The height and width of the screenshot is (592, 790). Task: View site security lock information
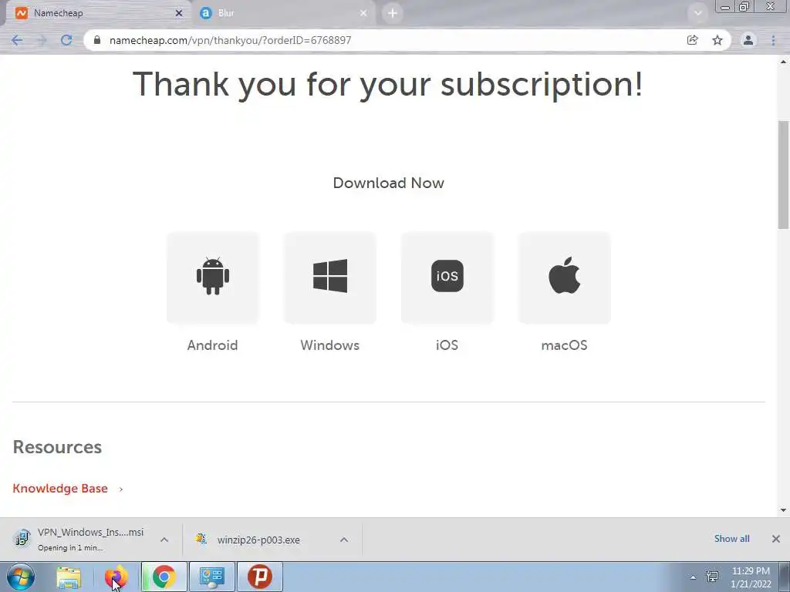point(97,40)
